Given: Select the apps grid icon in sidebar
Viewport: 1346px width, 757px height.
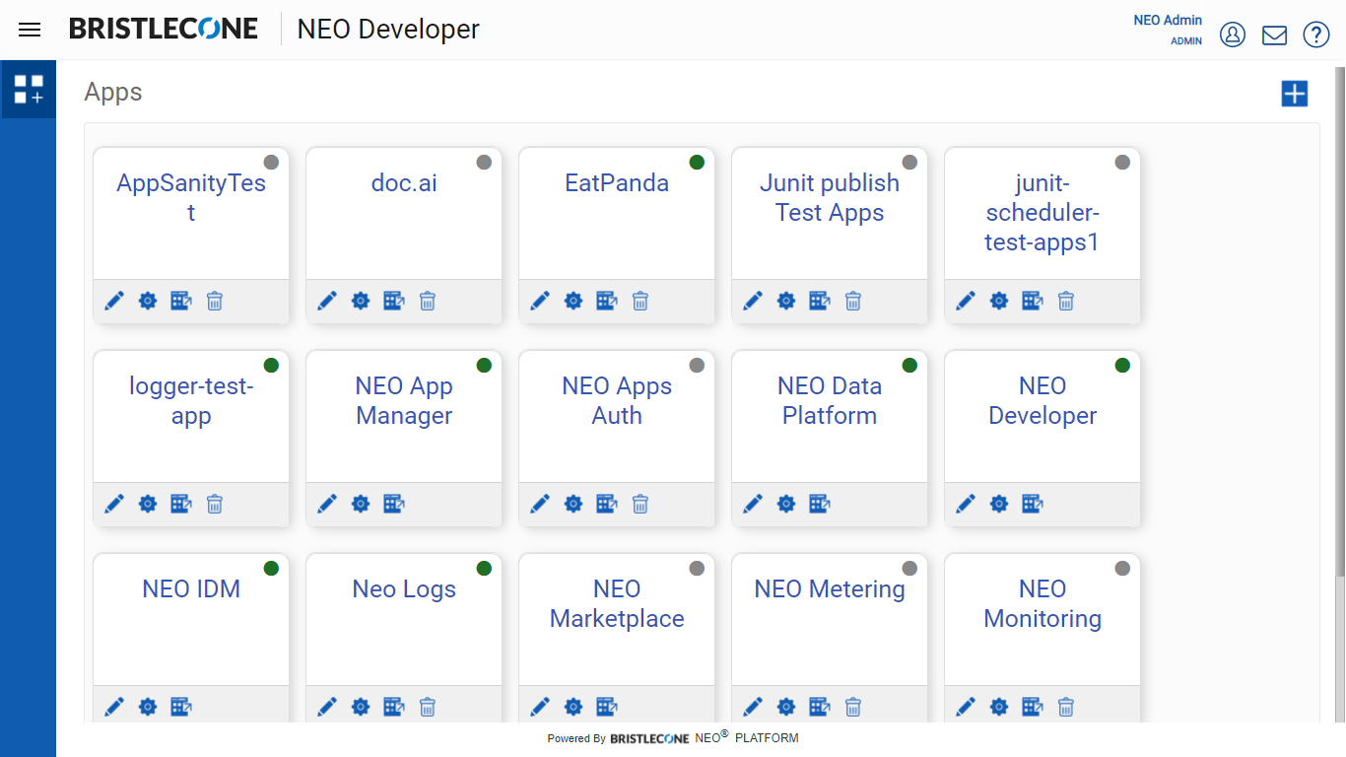Looking at the screenshot, I should pyautogui.click(x=29, y=90).
